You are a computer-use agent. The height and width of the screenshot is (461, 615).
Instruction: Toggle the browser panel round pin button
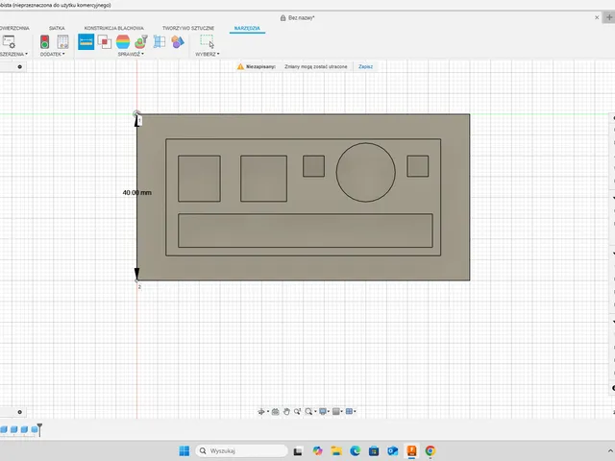[x=19, y=67]
